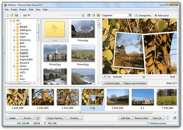183x130 pixels.
Task: Open Customize Slide
Action: (112, 83)
